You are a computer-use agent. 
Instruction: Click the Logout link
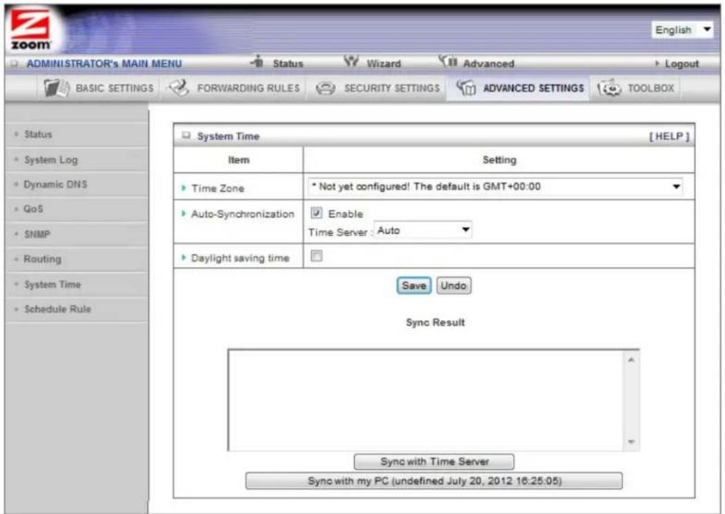click(681, 64)
